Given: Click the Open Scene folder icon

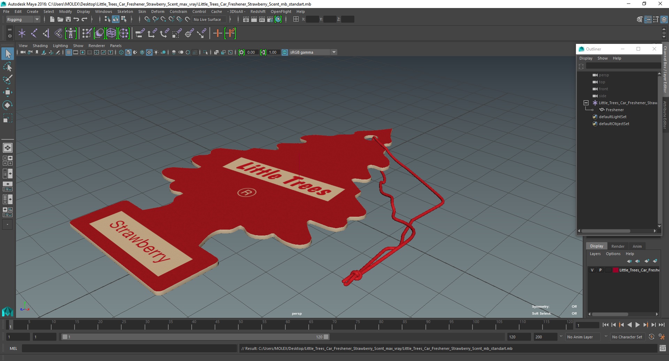Looking at the screenshot, I should [x=60, y=20].
